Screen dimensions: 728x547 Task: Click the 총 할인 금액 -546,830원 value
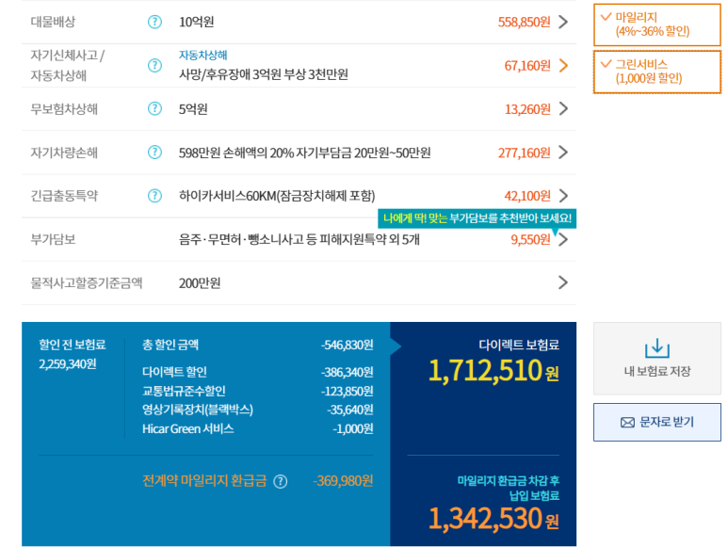coord(347,345)
